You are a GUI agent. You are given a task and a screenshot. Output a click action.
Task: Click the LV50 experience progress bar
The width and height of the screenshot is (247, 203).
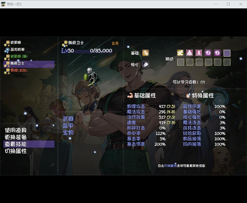tap(87, 51)
